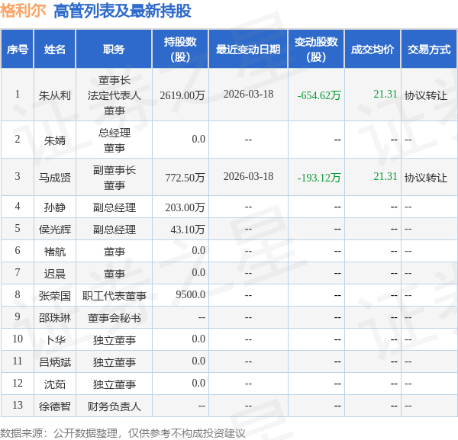
Task: Click 独立董事 in 吕炳斌's row
Action: (x=114, y=362)
